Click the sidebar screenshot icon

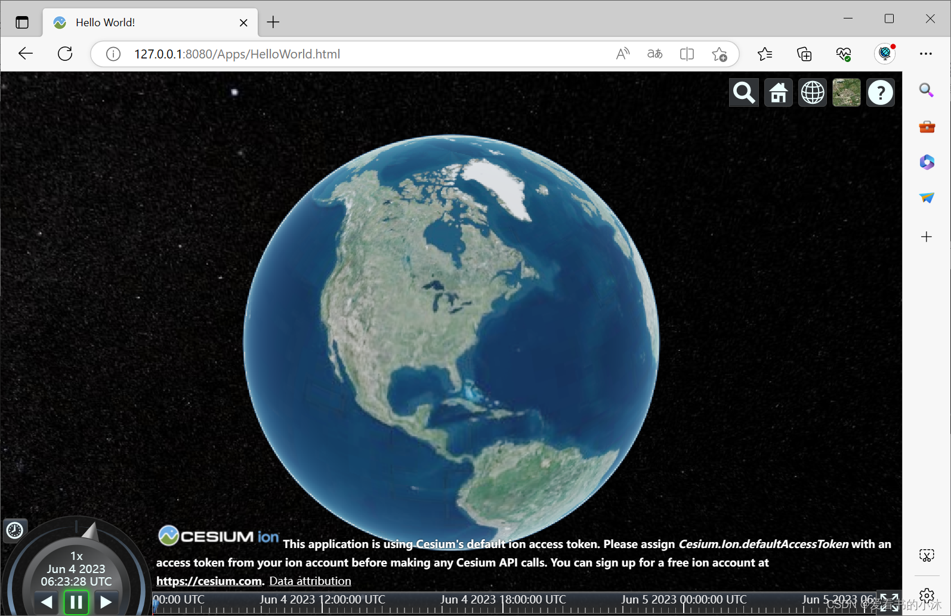(927, 556)
